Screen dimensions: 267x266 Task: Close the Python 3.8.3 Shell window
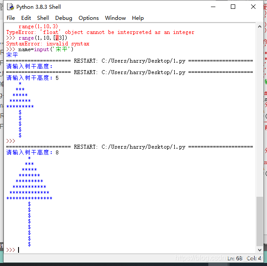click(253, 7)
